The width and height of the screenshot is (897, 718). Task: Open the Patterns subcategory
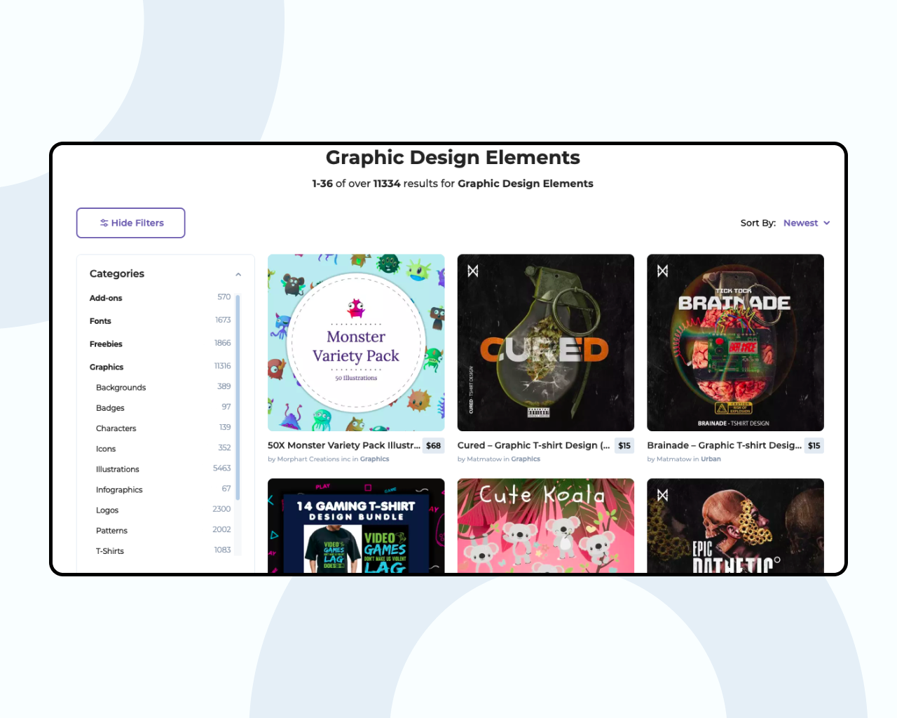(x=111, y=531)
